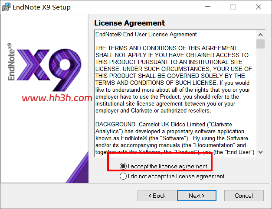Select 'I accept the license agreement' radio button
Viewport: 272px width, 209px height.
(x=123, y=166)
